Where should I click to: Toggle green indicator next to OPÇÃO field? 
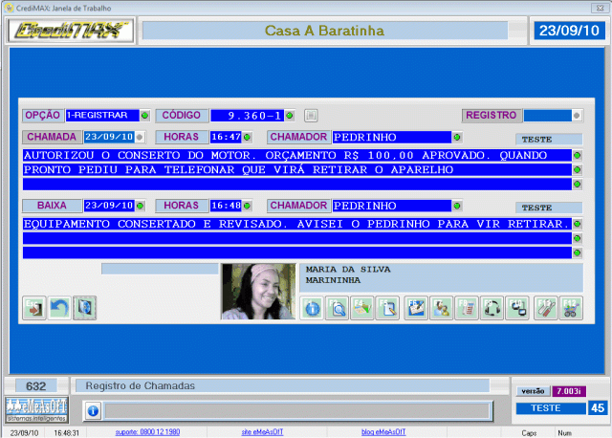[x=145, y=116]
